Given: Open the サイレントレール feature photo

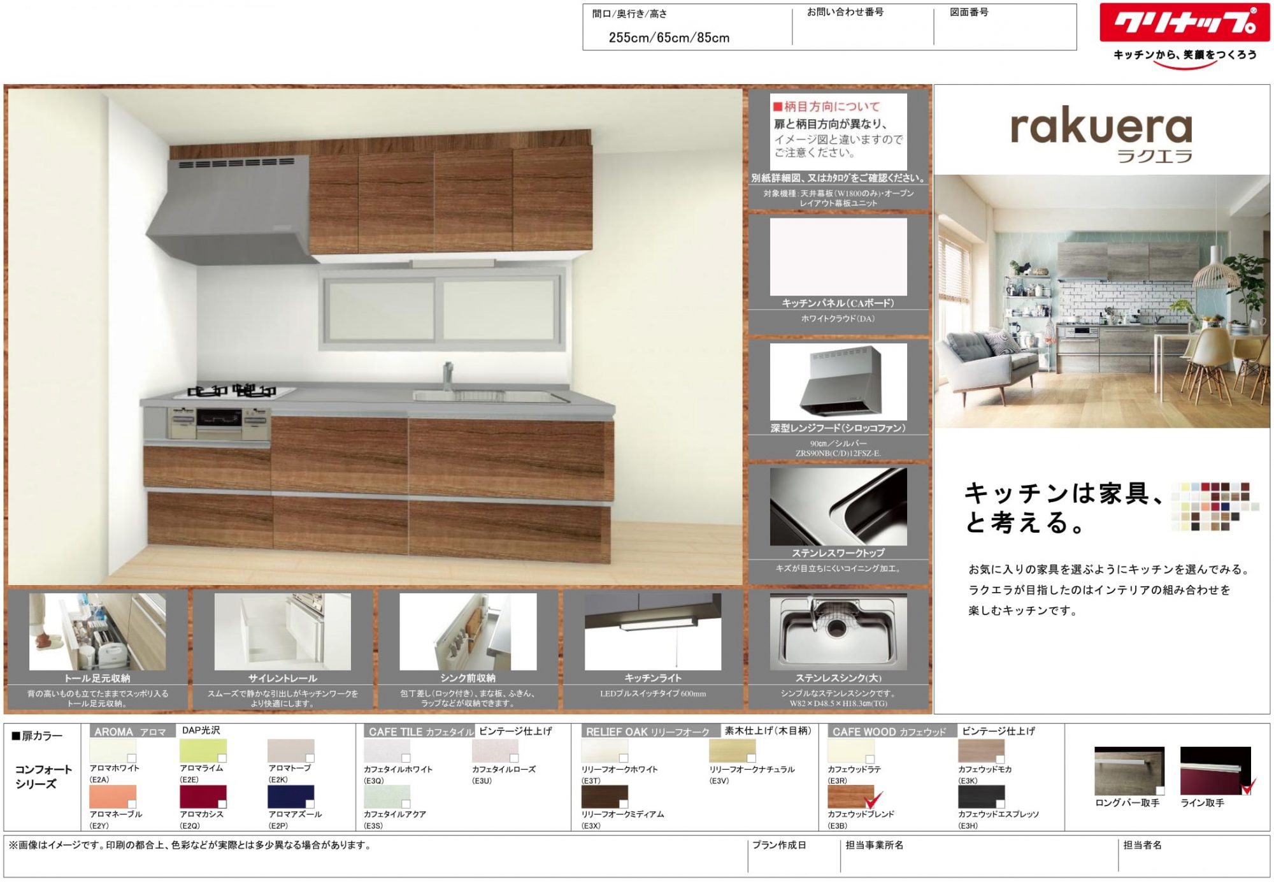Looking at the screenshot, I should click(282, 632).
